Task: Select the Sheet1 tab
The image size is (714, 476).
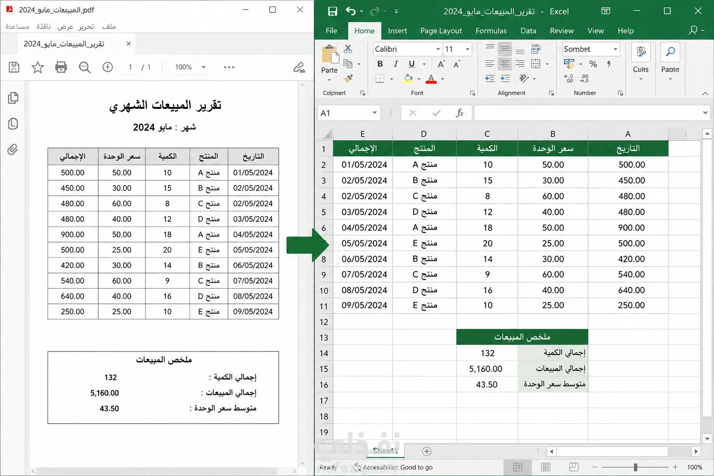Action: click(x=385, y=451)
